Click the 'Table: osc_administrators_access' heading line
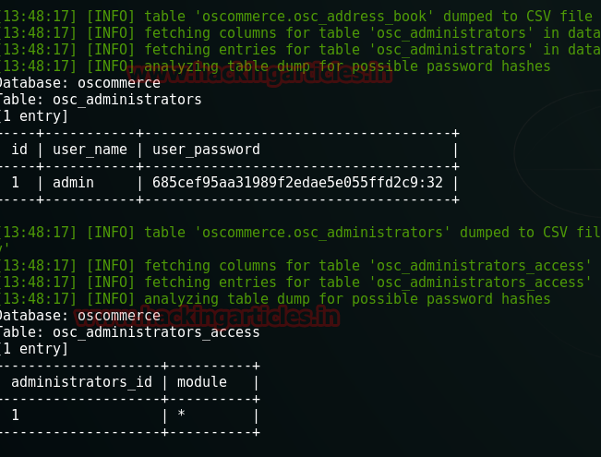This screenshot has width=601, height=457. point(129,331)
